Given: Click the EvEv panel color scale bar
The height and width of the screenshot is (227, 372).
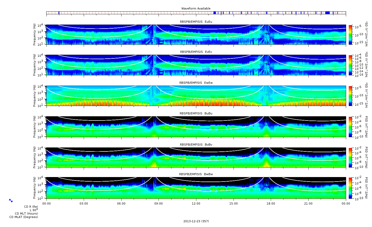Looking at the screenshot, I should pyautogui.click(x=350, y=65).
